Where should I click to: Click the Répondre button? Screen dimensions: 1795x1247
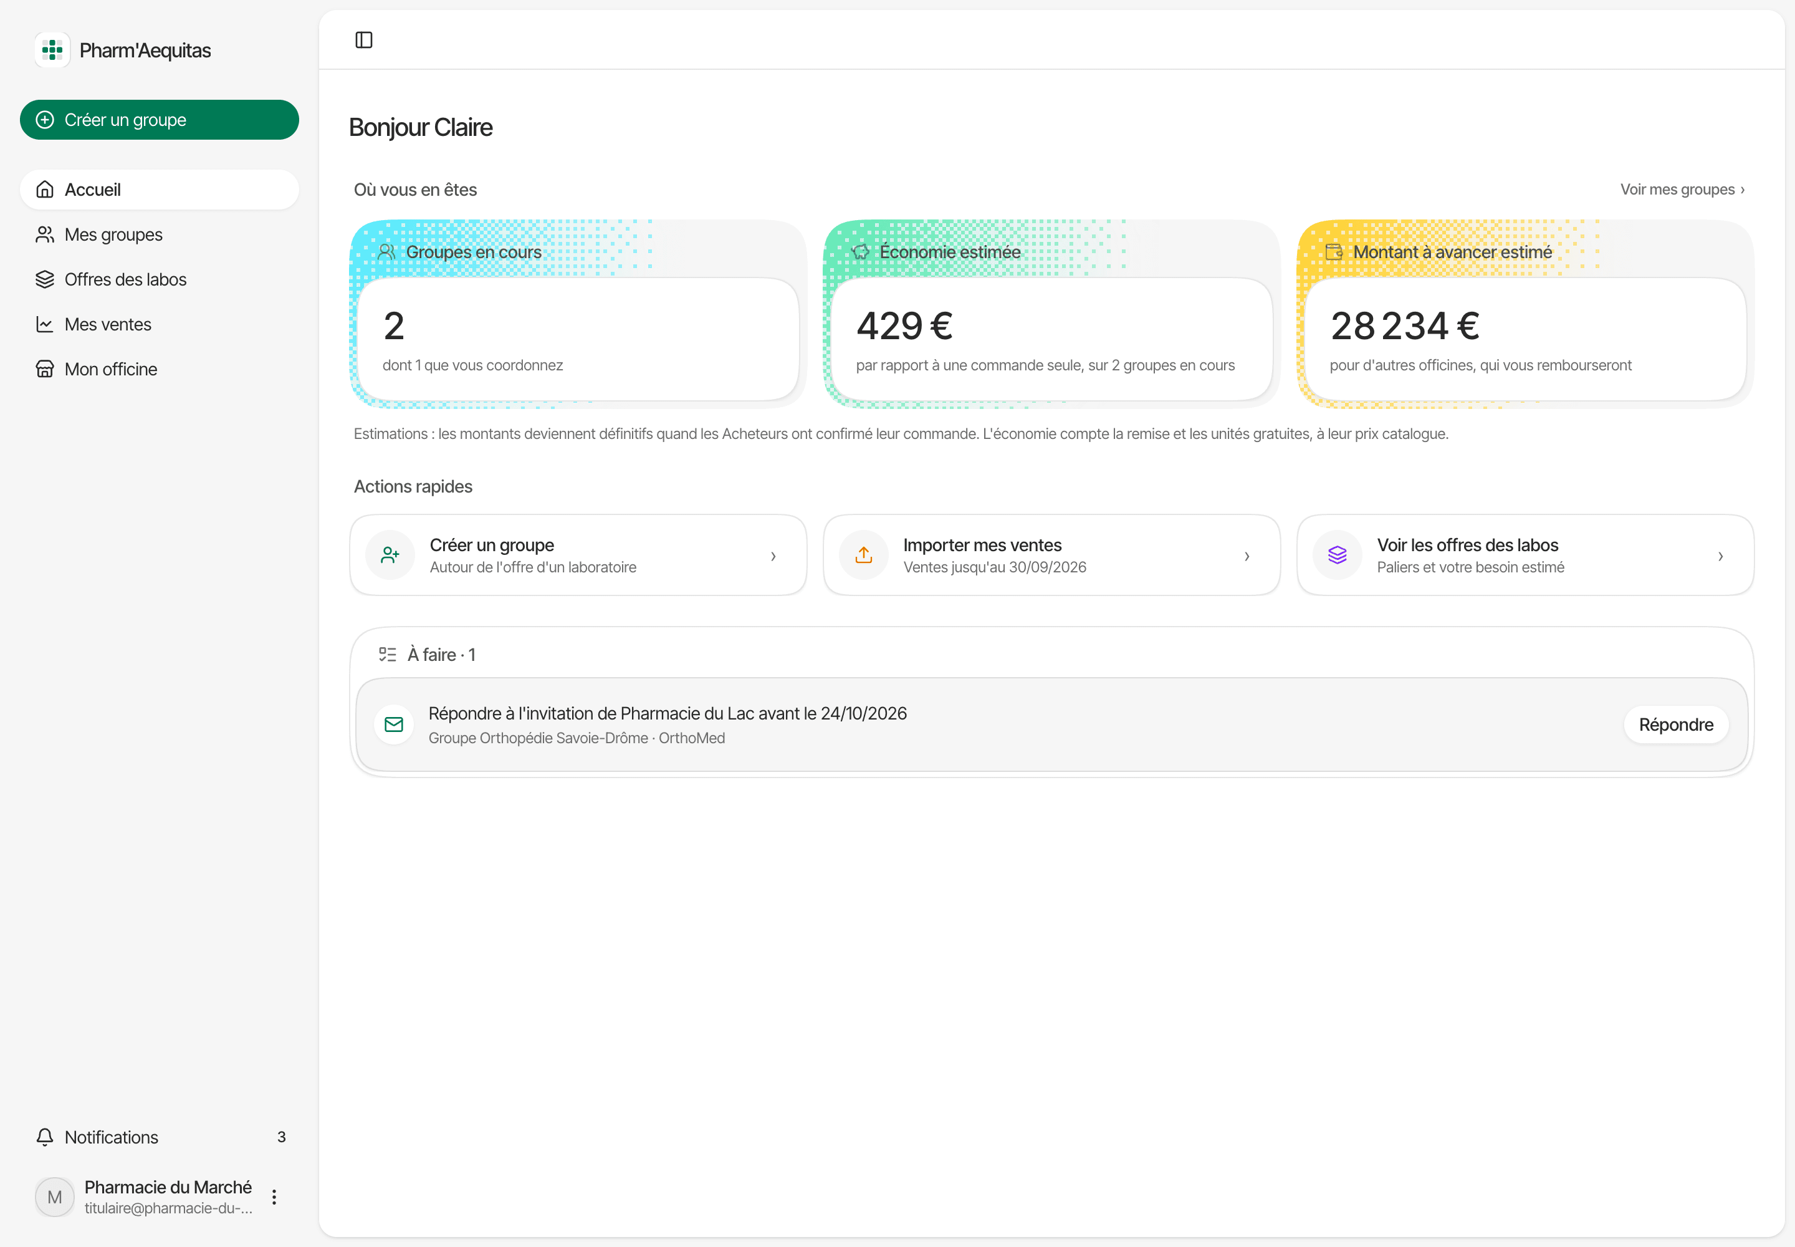tap(1677, 725)
